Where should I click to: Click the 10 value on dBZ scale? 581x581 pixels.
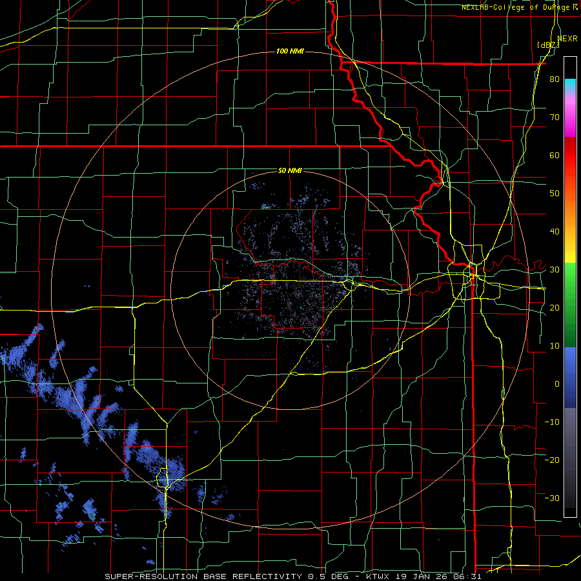(555, 346)
